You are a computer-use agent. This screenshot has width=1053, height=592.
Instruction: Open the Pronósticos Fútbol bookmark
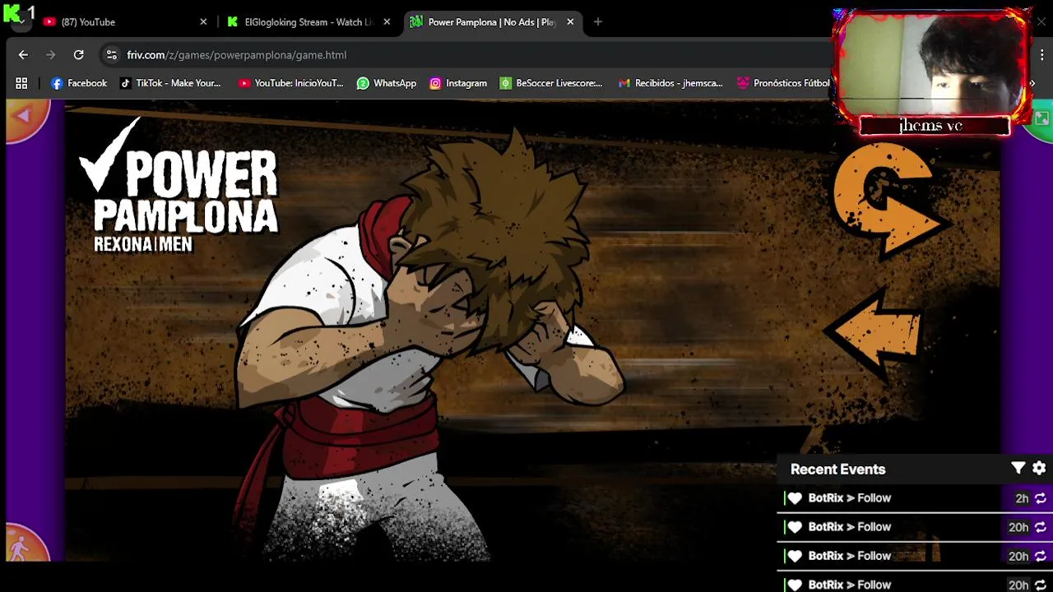[783, 83]
